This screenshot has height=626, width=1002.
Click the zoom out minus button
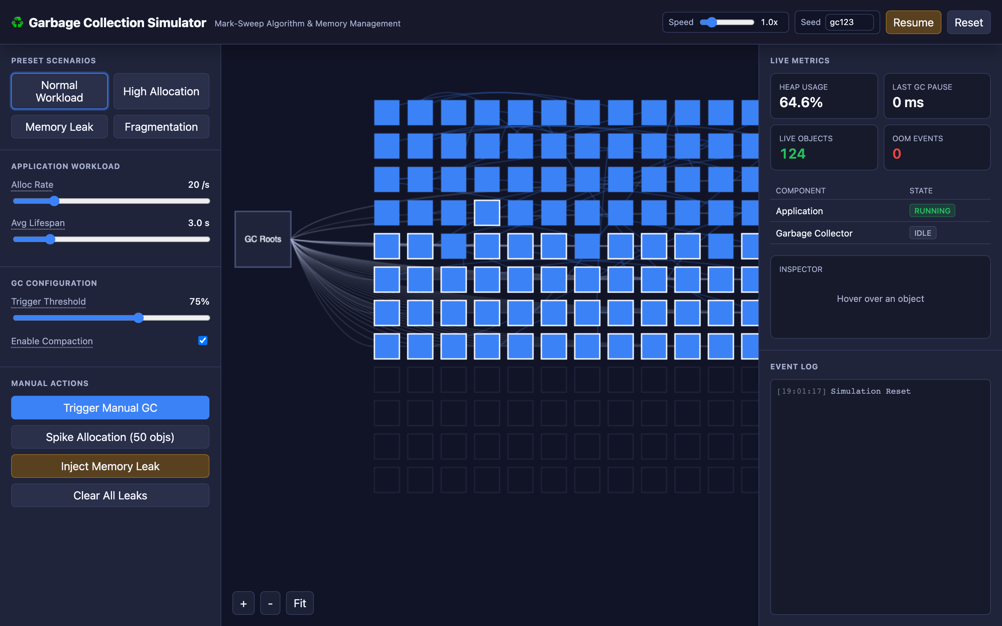click(x=270, y=603)
